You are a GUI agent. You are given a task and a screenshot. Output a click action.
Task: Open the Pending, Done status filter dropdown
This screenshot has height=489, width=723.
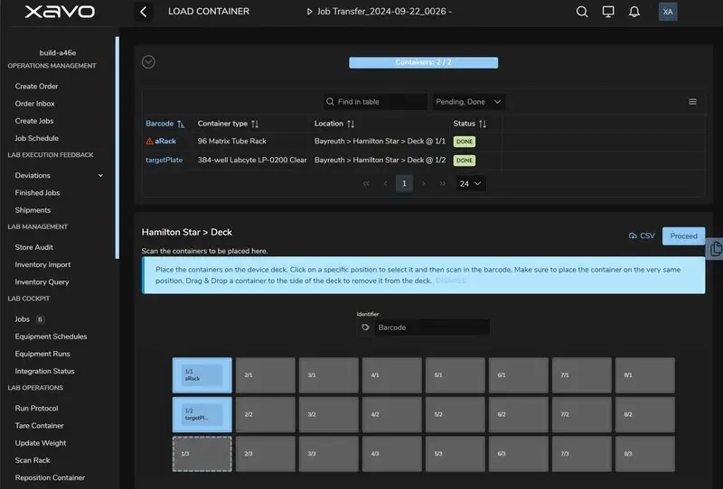tap(468, 102)
